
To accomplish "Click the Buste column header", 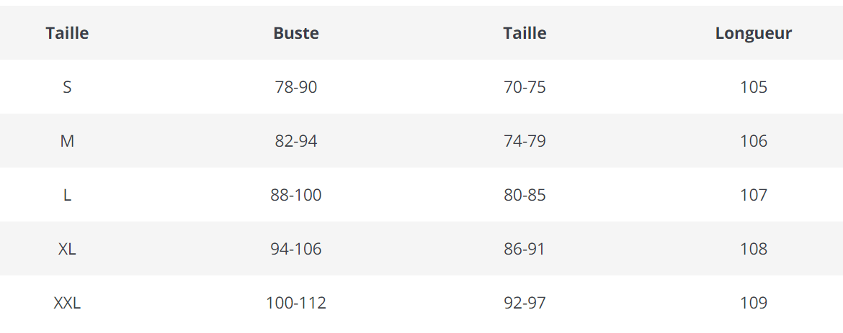I will 295,33.
